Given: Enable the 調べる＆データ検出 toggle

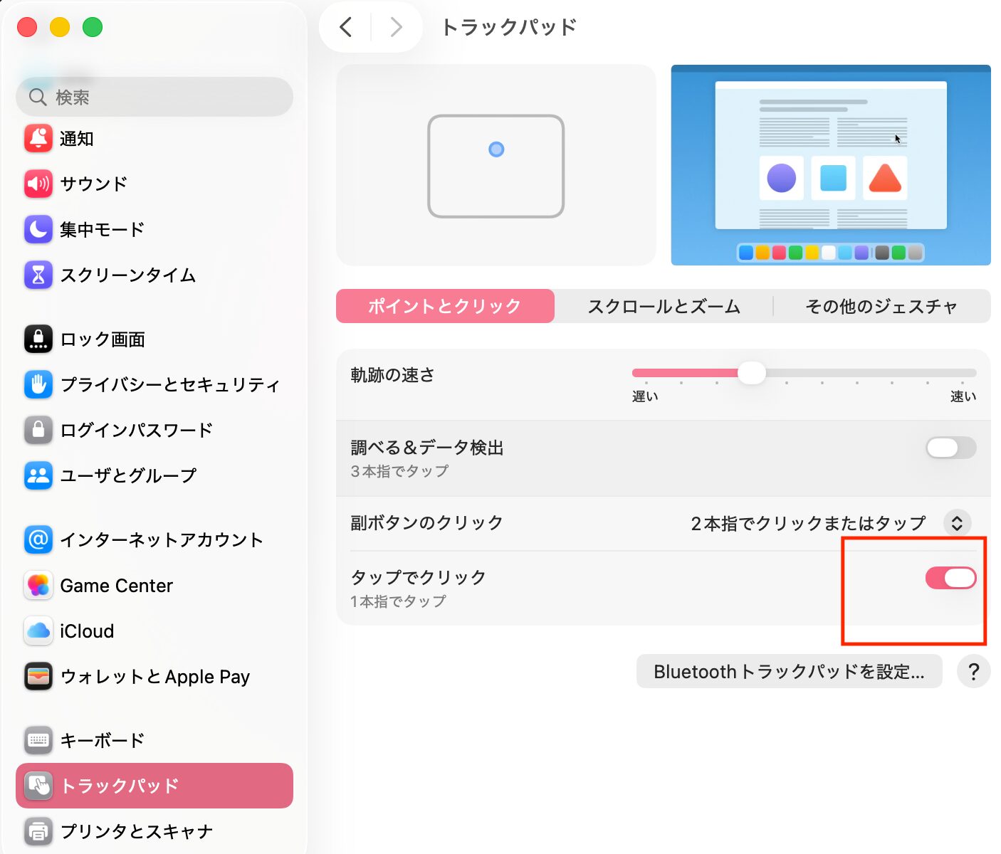Looking at the screenshot, I should 950,448.
